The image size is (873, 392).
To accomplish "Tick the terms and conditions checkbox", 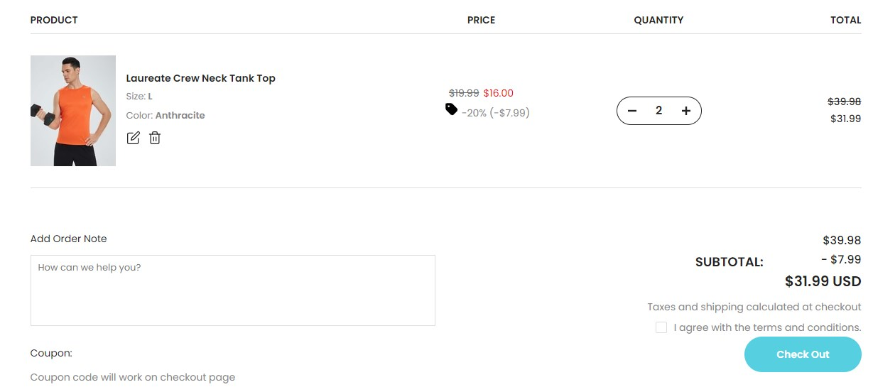I will (x=661, y=327).
